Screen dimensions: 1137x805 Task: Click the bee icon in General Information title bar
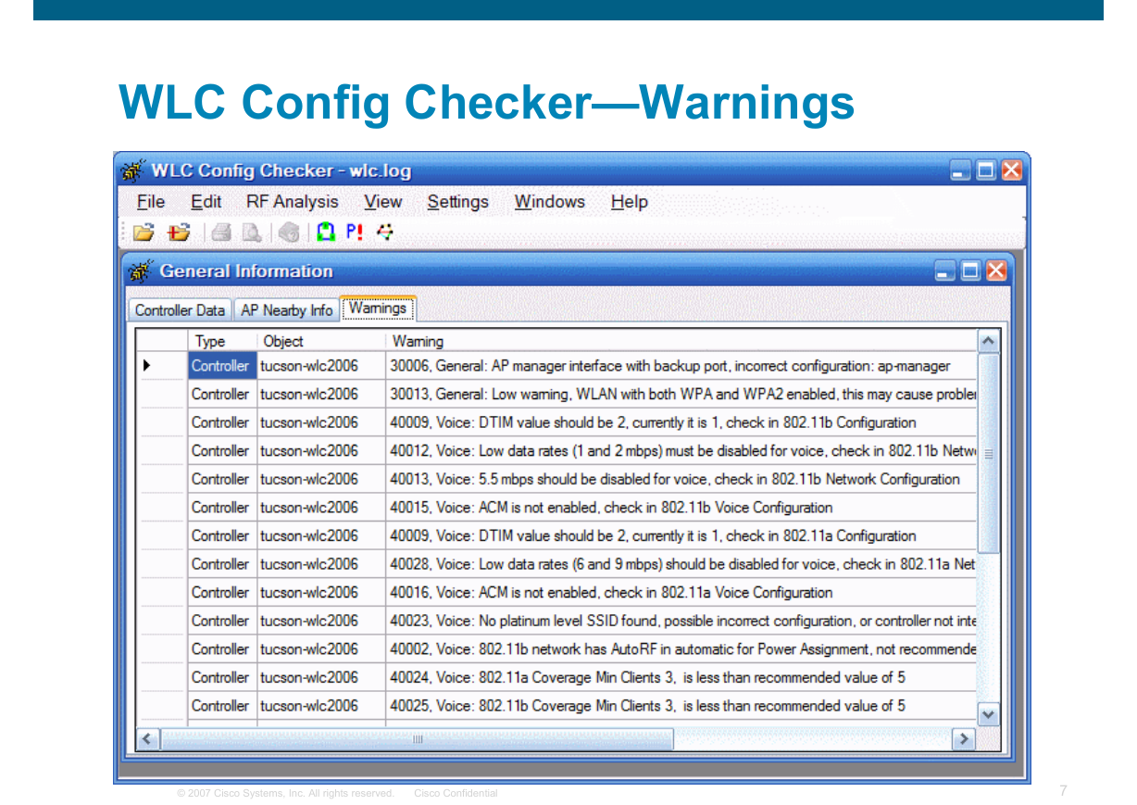tap(140, 271)
